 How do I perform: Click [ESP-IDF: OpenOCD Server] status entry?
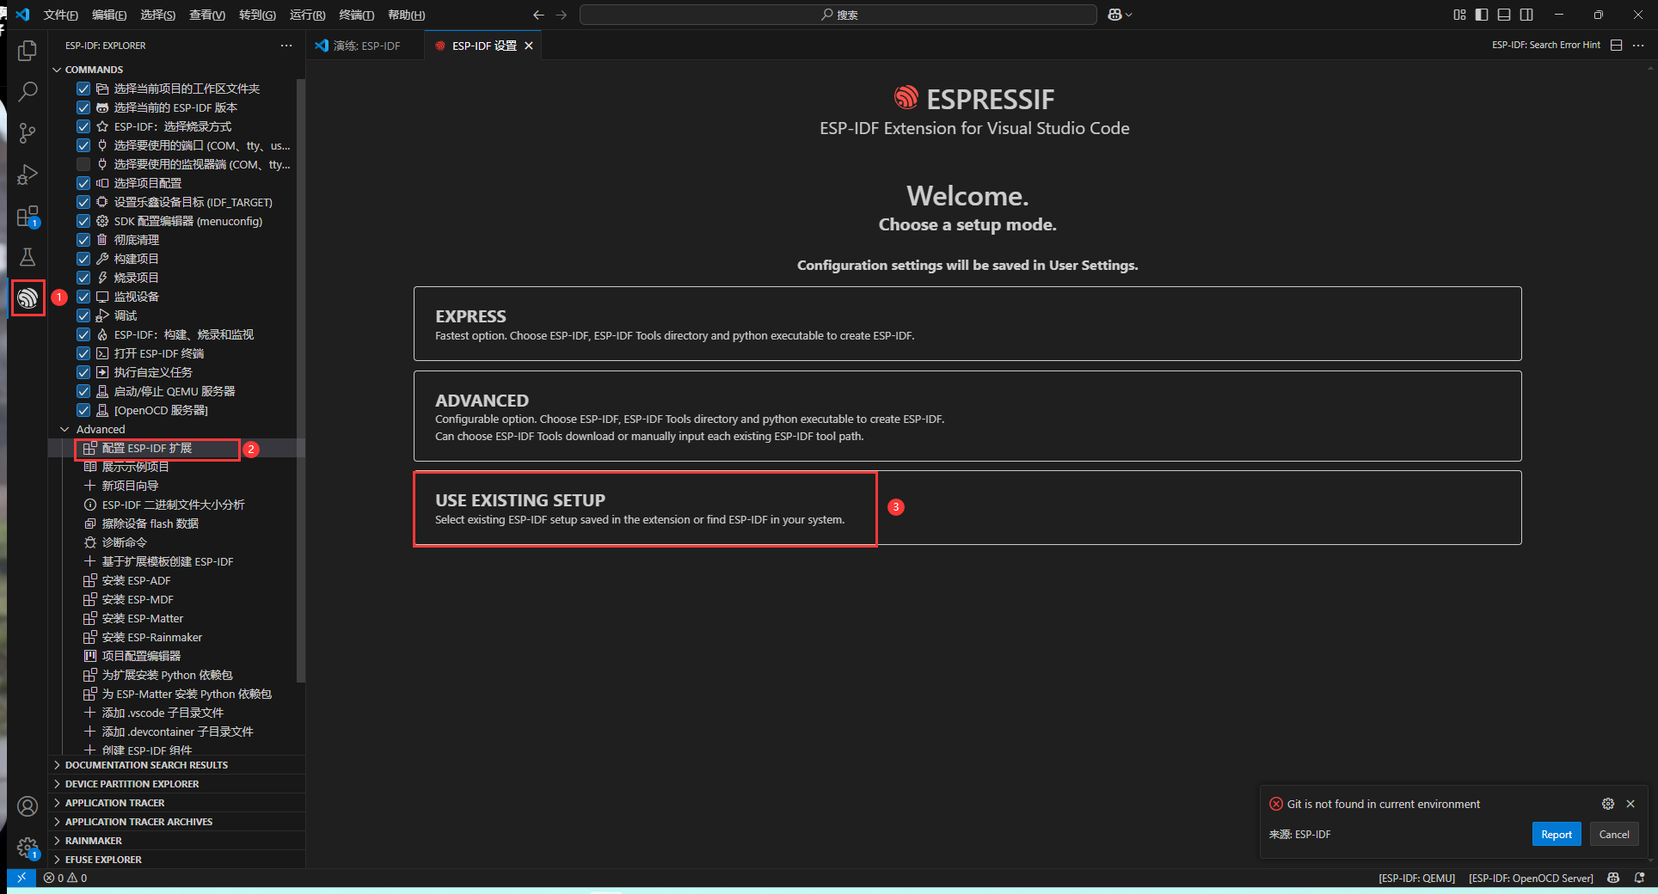pyautogui.click(x=1531, y=878)
